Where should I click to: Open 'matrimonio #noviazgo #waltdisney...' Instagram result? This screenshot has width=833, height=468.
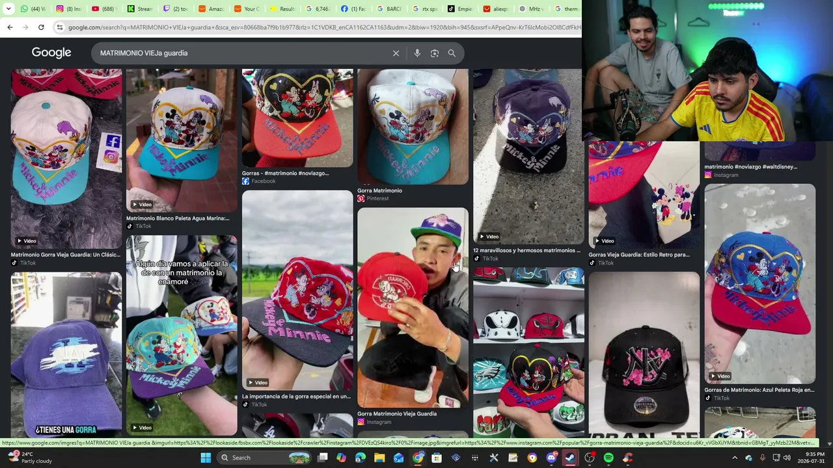[750, 167]
